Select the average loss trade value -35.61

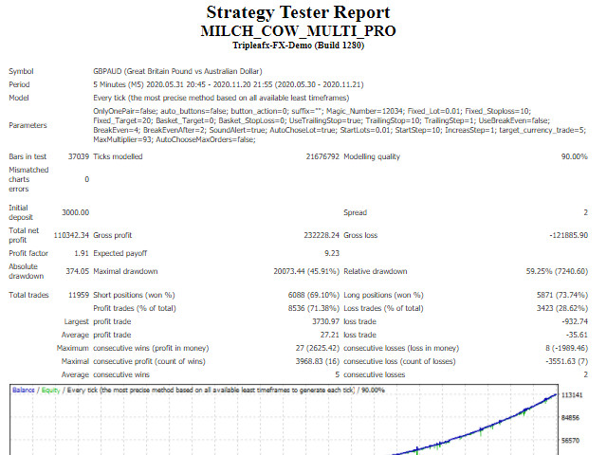click(577, 335)
